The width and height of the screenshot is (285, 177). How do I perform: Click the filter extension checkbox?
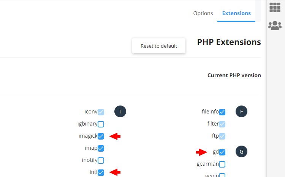(x=222, y=124)
